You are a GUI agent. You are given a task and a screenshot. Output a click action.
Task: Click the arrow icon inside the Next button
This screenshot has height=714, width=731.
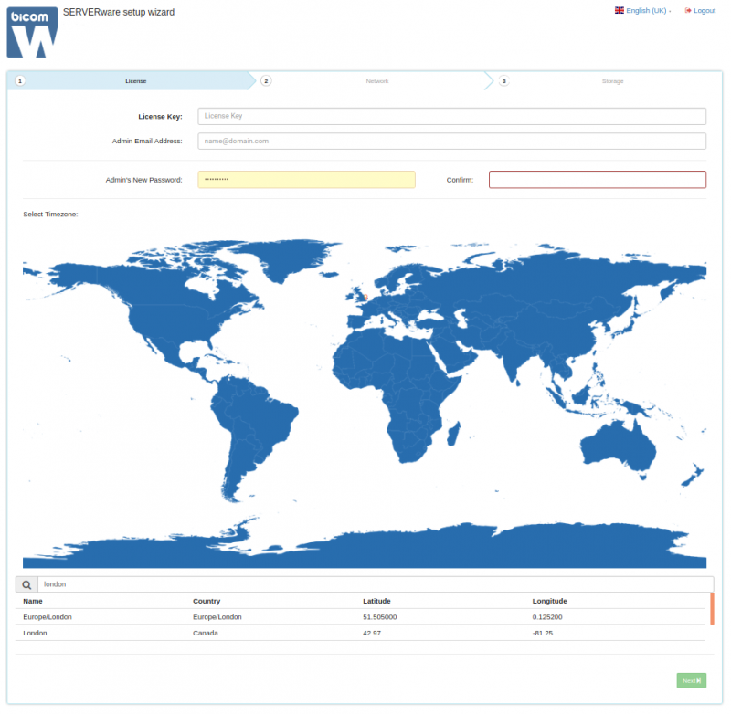pyautogui.click(x=697, y=680)
